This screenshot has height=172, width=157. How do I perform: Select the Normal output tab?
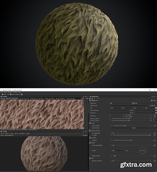24,99
